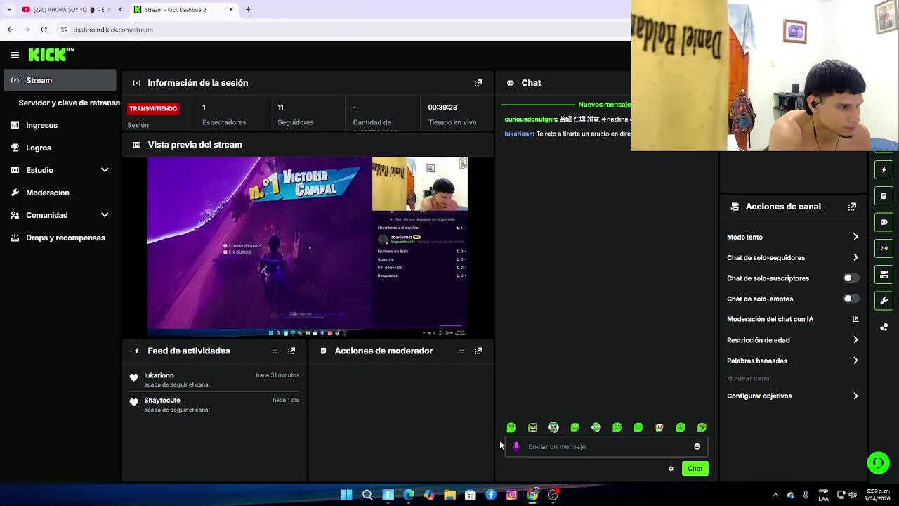The image size is (899, 506).
Task: Open the OBS Studio taskbar icon
Action: click(x=553, y=495)
